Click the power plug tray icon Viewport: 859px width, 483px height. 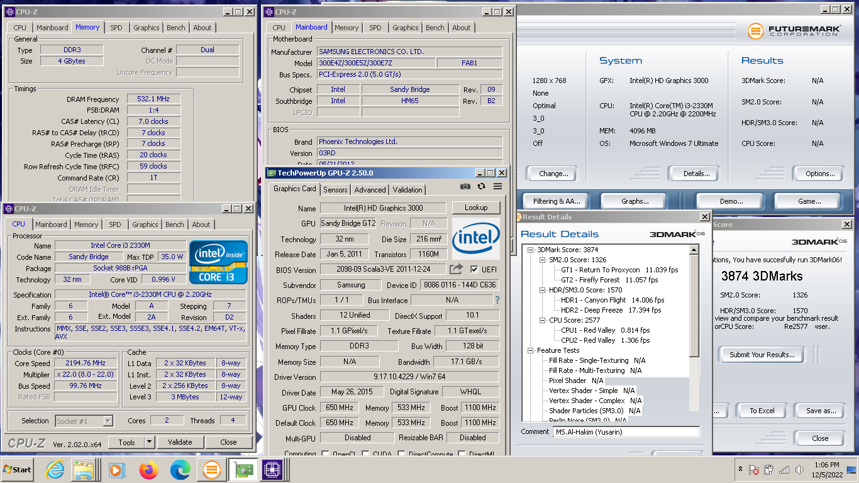[769, 470]
